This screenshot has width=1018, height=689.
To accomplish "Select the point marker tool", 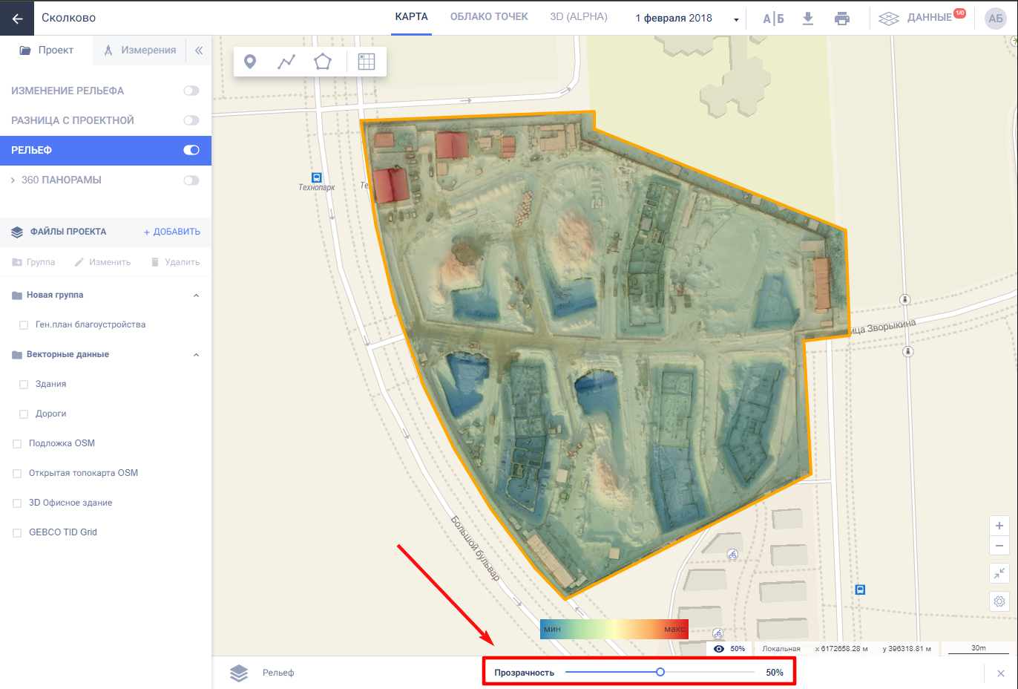I will (250, 62).
